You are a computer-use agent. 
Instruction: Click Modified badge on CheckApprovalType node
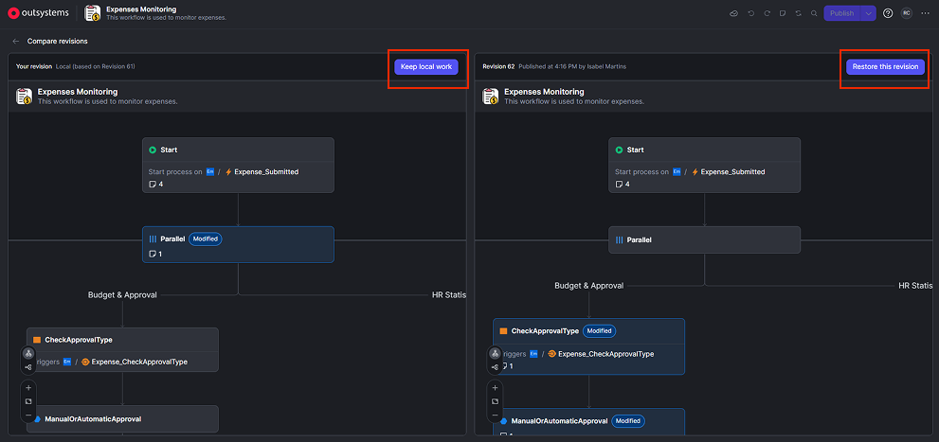pyautogui.click(x=600, y=330)
